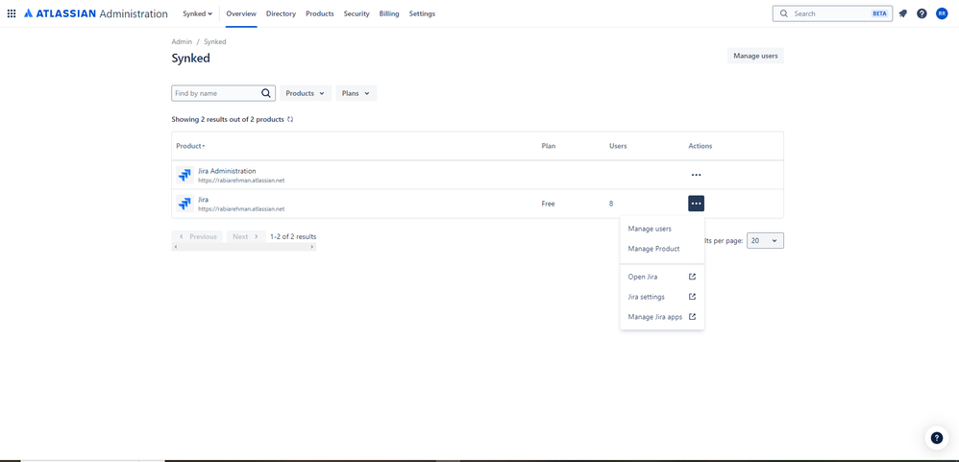
Task: Click the Next pagination button
Action: pyautogui.click(x=246, y=236)
